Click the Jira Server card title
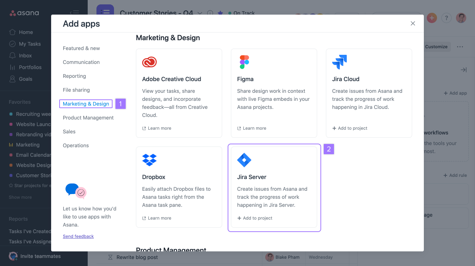 252,177
